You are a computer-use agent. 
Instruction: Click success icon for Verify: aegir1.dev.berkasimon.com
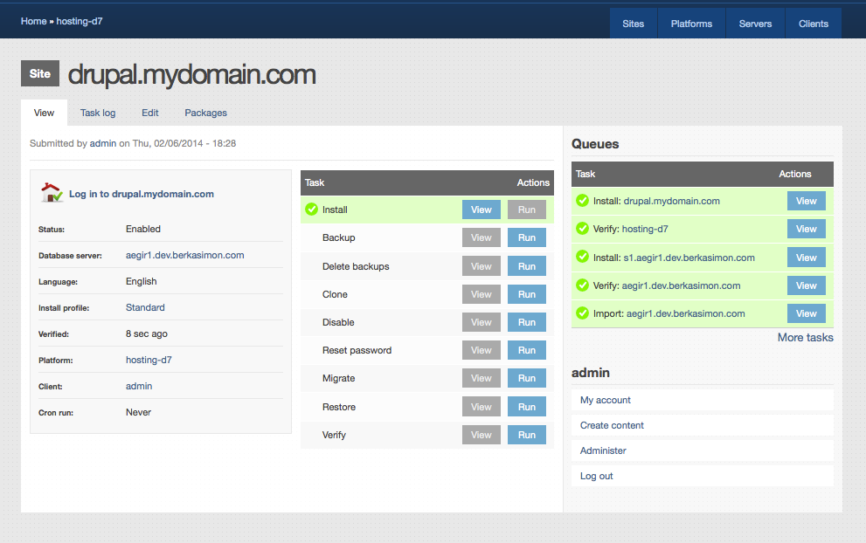point(582,285)
